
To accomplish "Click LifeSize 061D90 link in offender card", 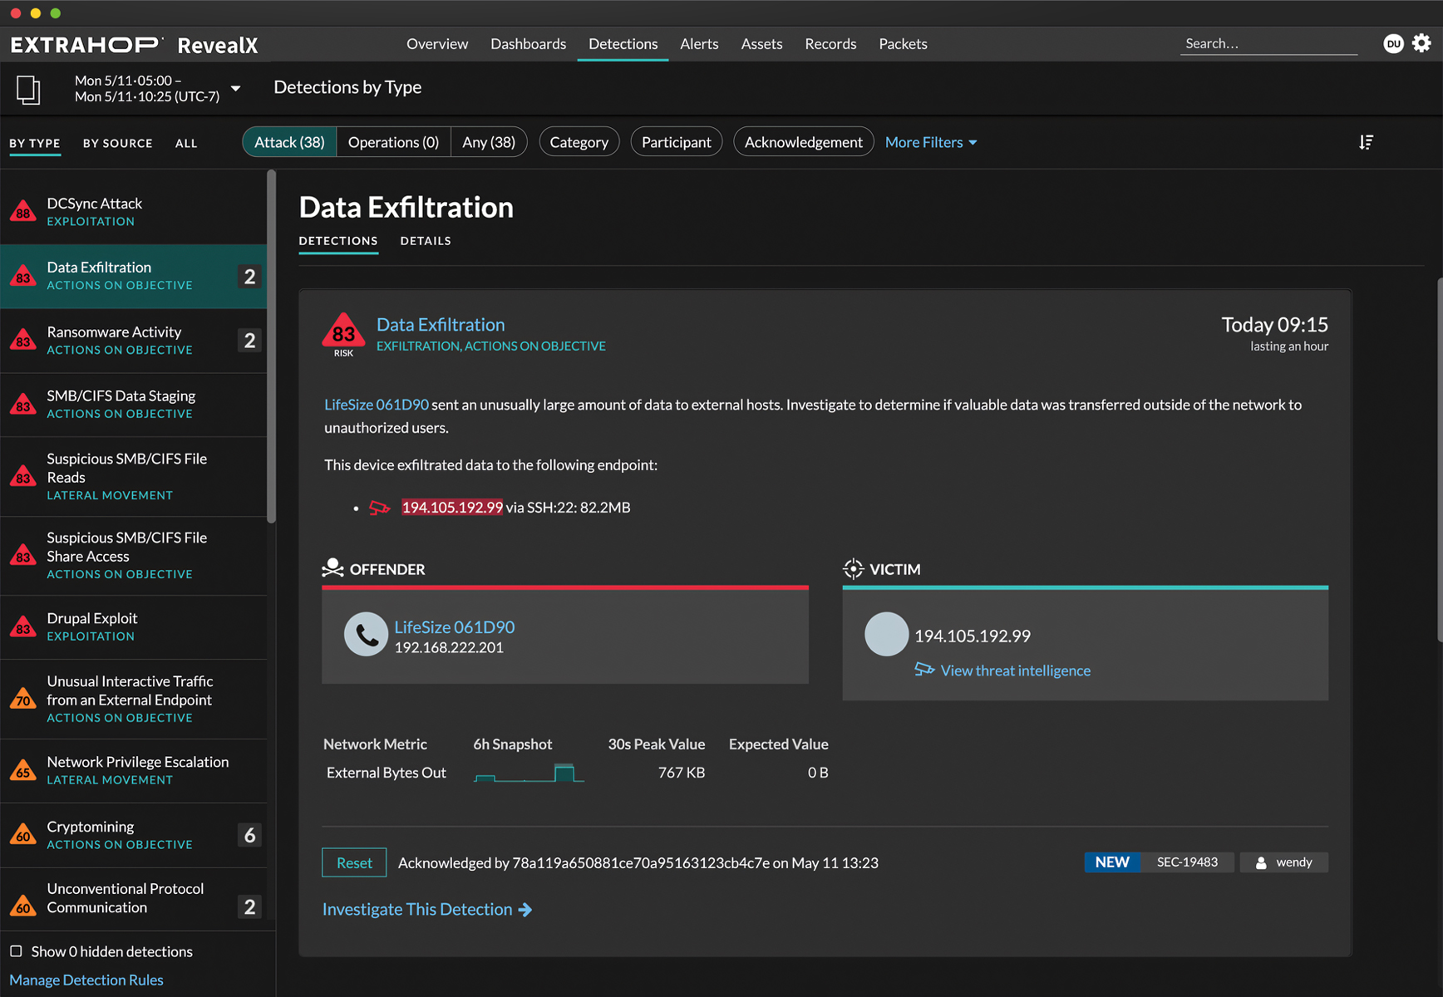I will point(455,626).
